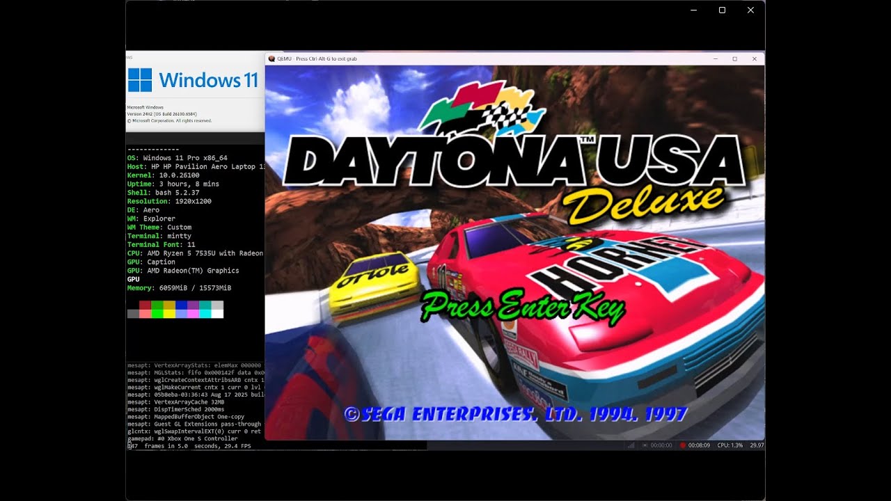
Task: Close the QEMU window
Action: (x=755, y=59)
